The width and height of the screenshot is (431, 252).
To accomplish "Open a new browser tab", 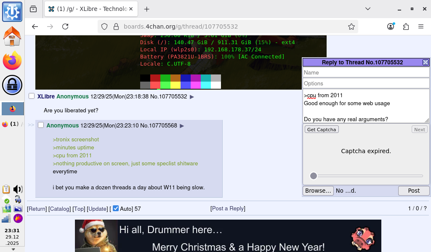I will pyautogui.click(x=147, y=9).
